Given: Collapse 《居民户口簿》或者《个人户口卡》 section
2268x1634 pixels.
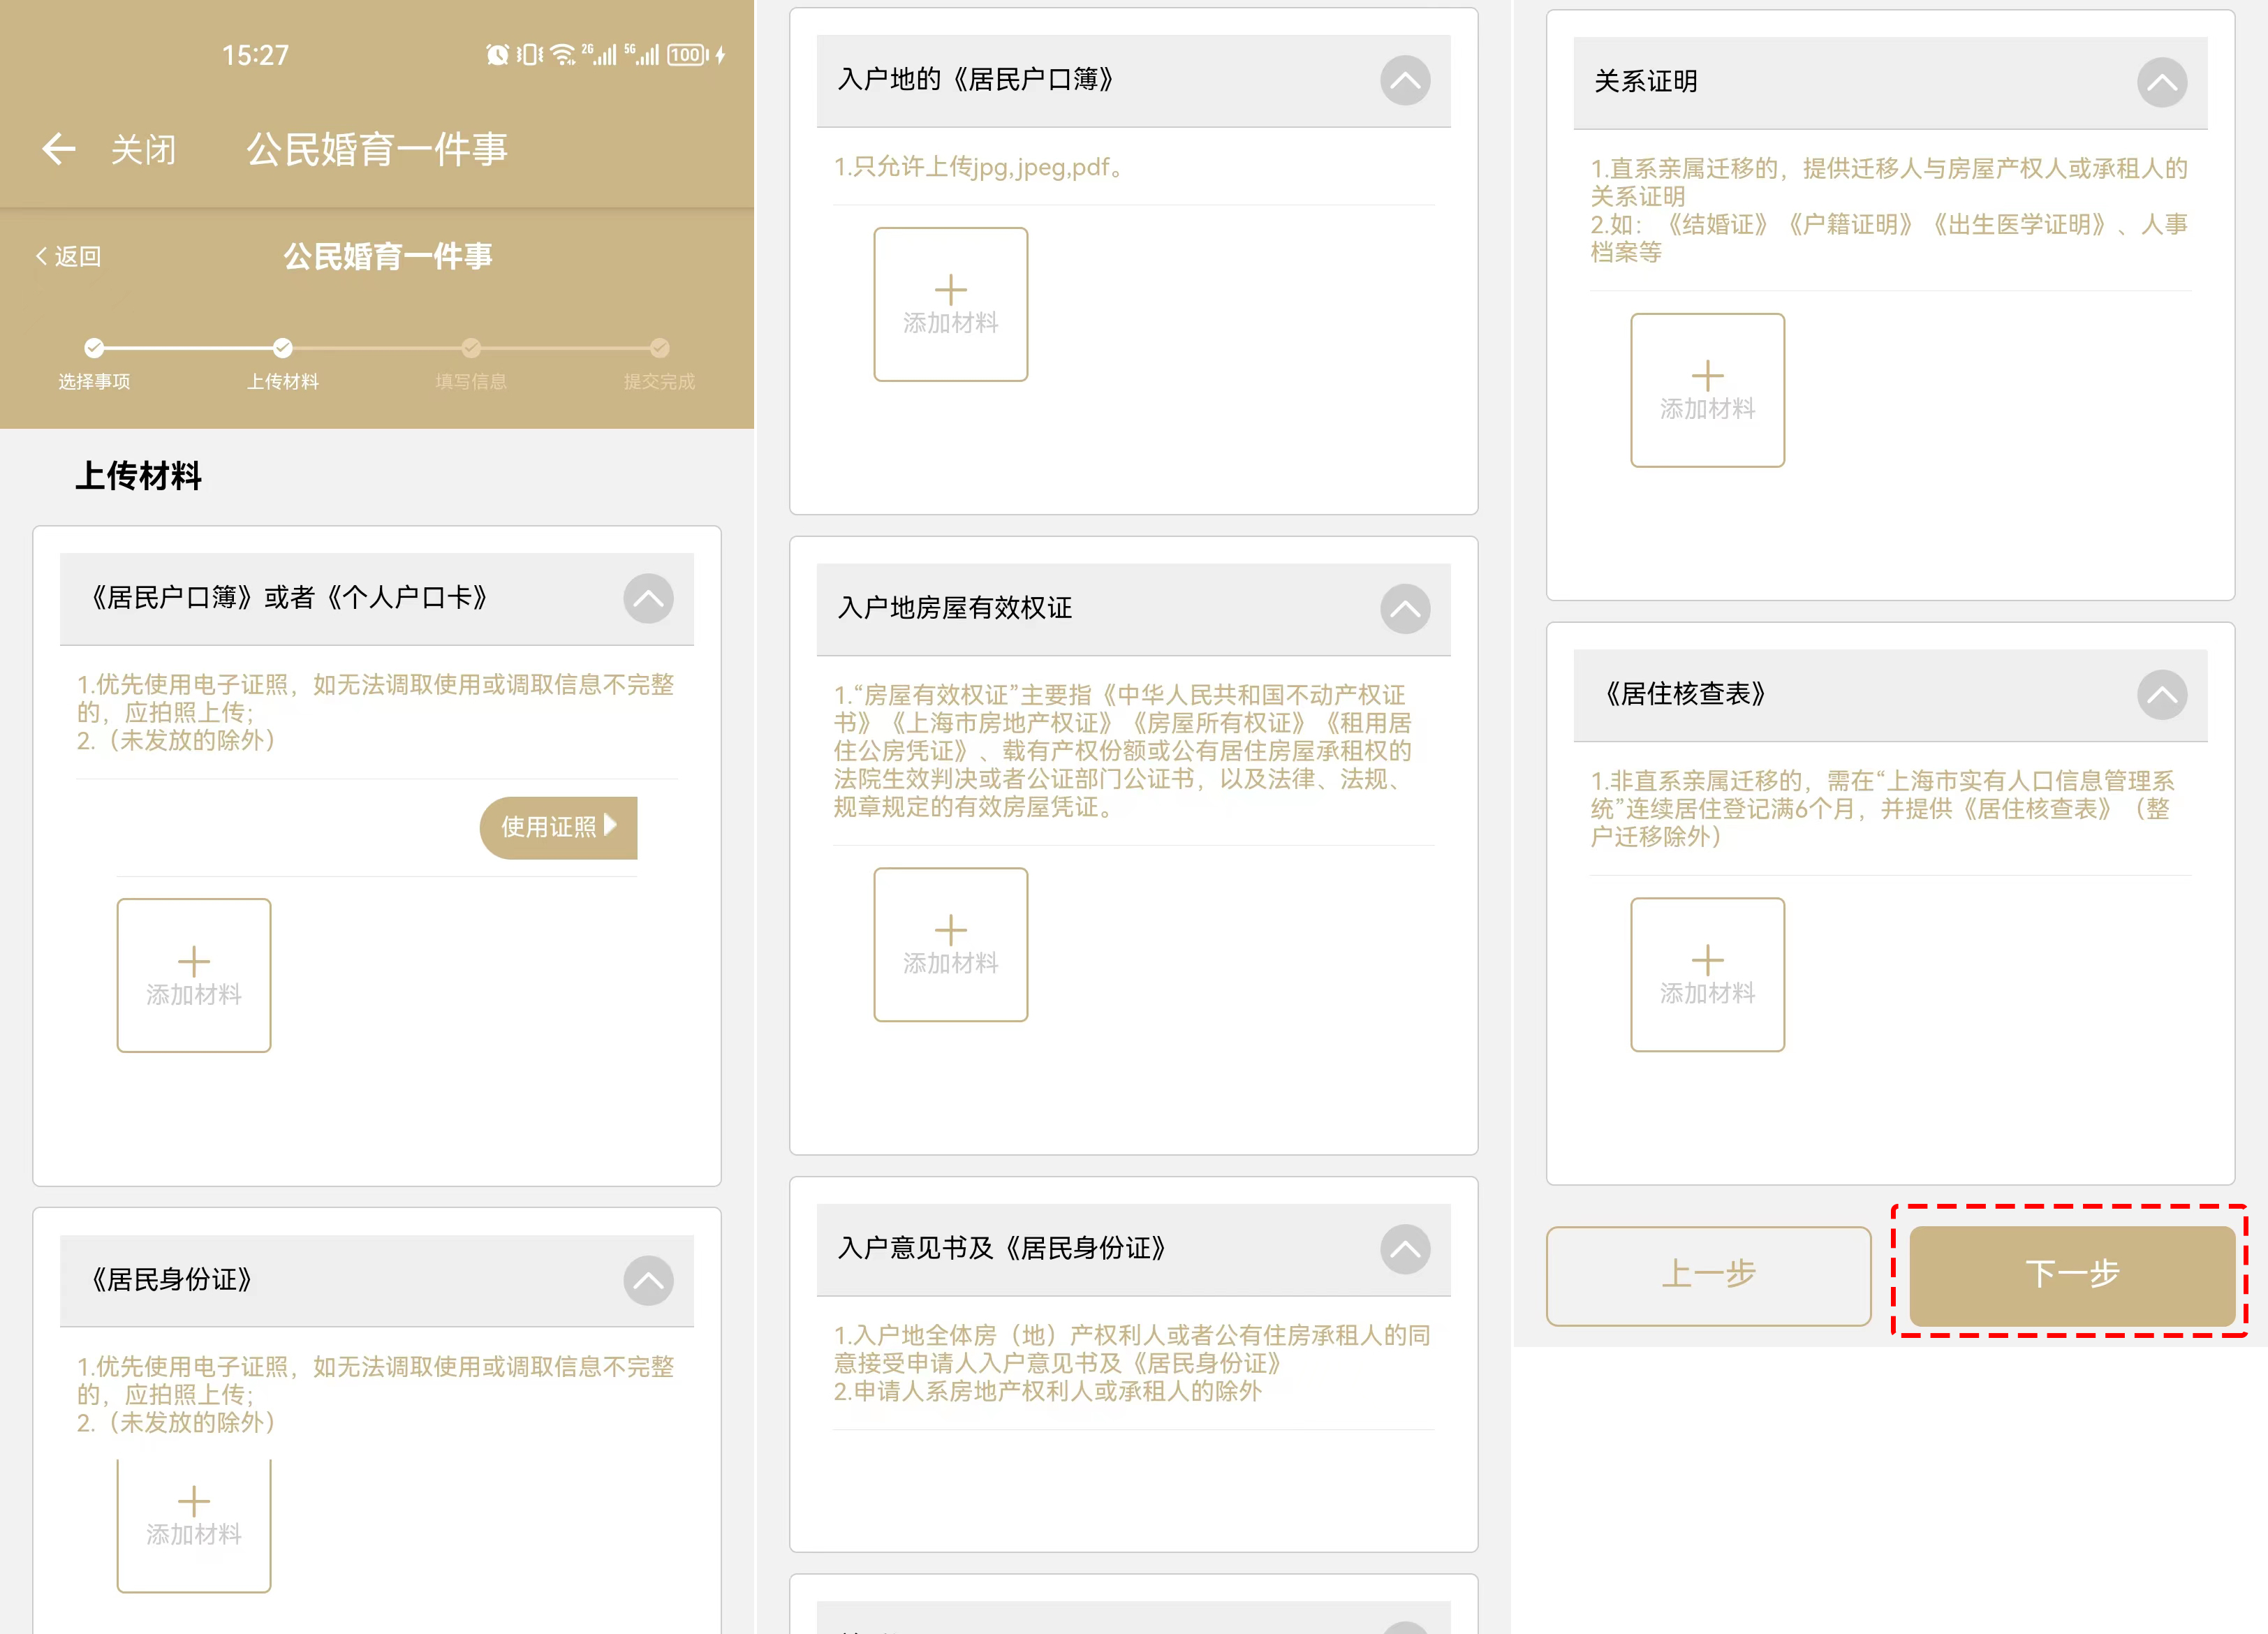Looking at the screenshot, I should tap(648, 599).
